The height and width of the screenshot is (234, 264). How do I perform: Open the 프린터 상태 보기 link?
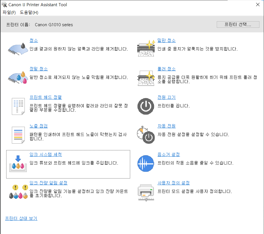coord(21,218)
